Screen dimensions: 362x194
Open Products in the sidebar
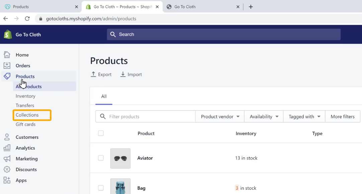tap(25, 76)
